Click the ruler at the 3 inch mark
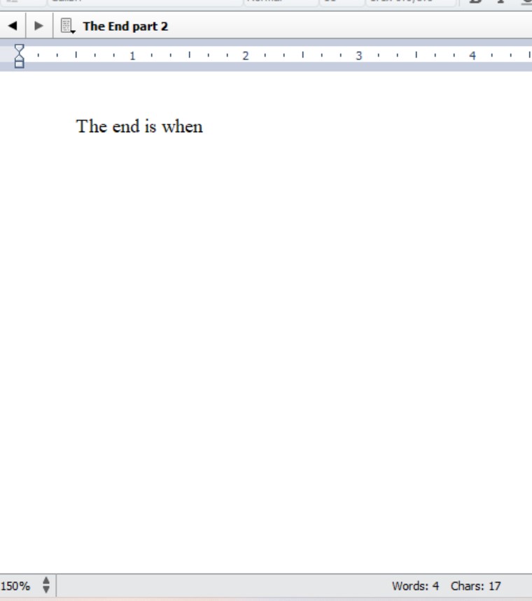 point(358,55)
